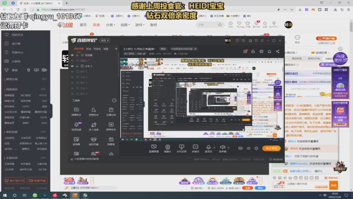Toggle visibility of the 文本 6 source
The height and width of the screenshot is (199, 353).
tap(72, 77)
